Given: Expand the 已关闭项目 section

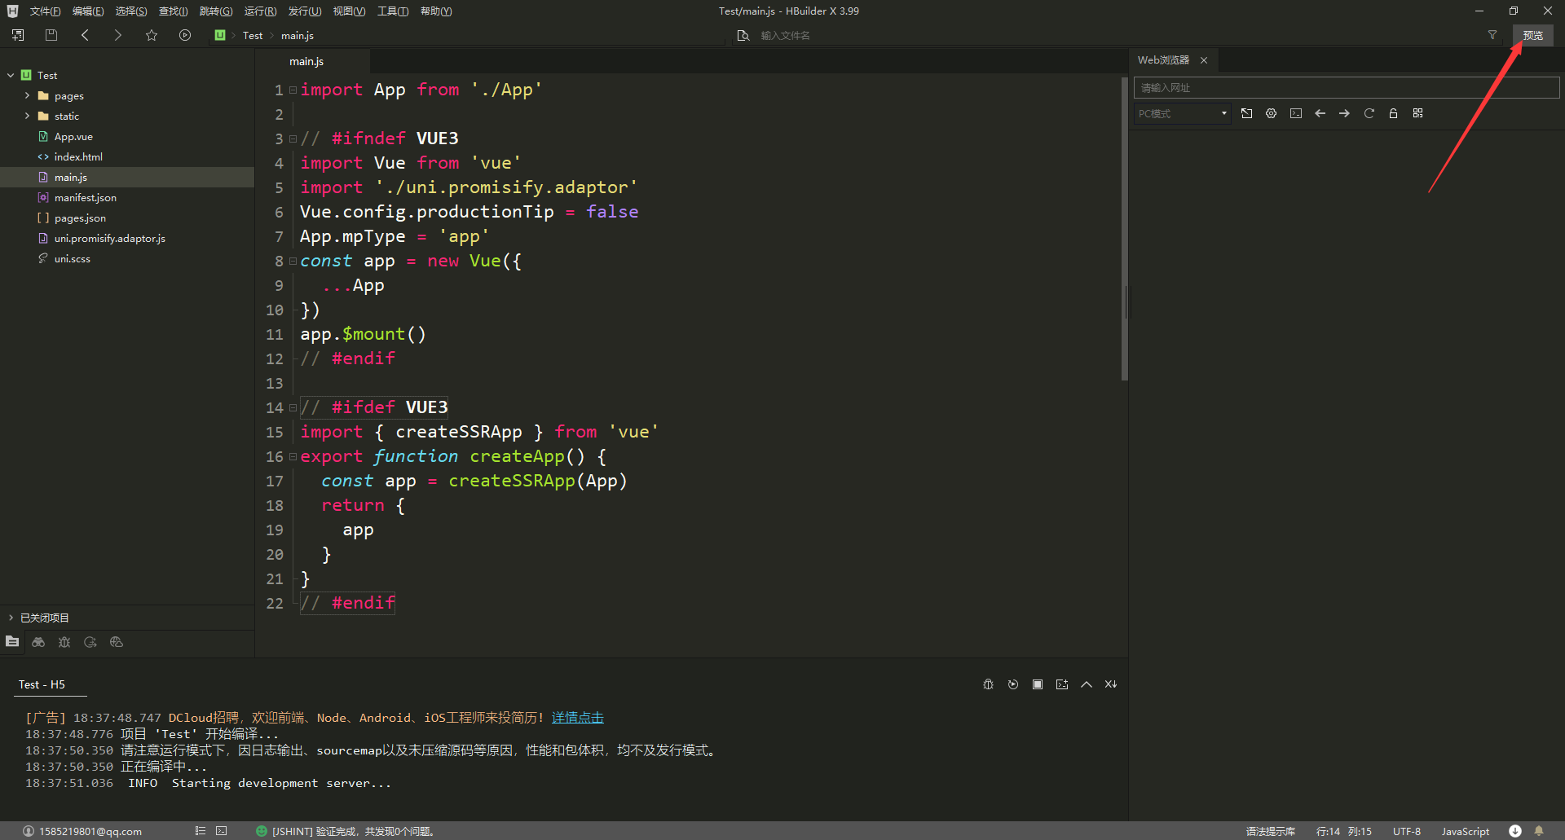Looking at the screenshot, I should click(x=44, y=618).
